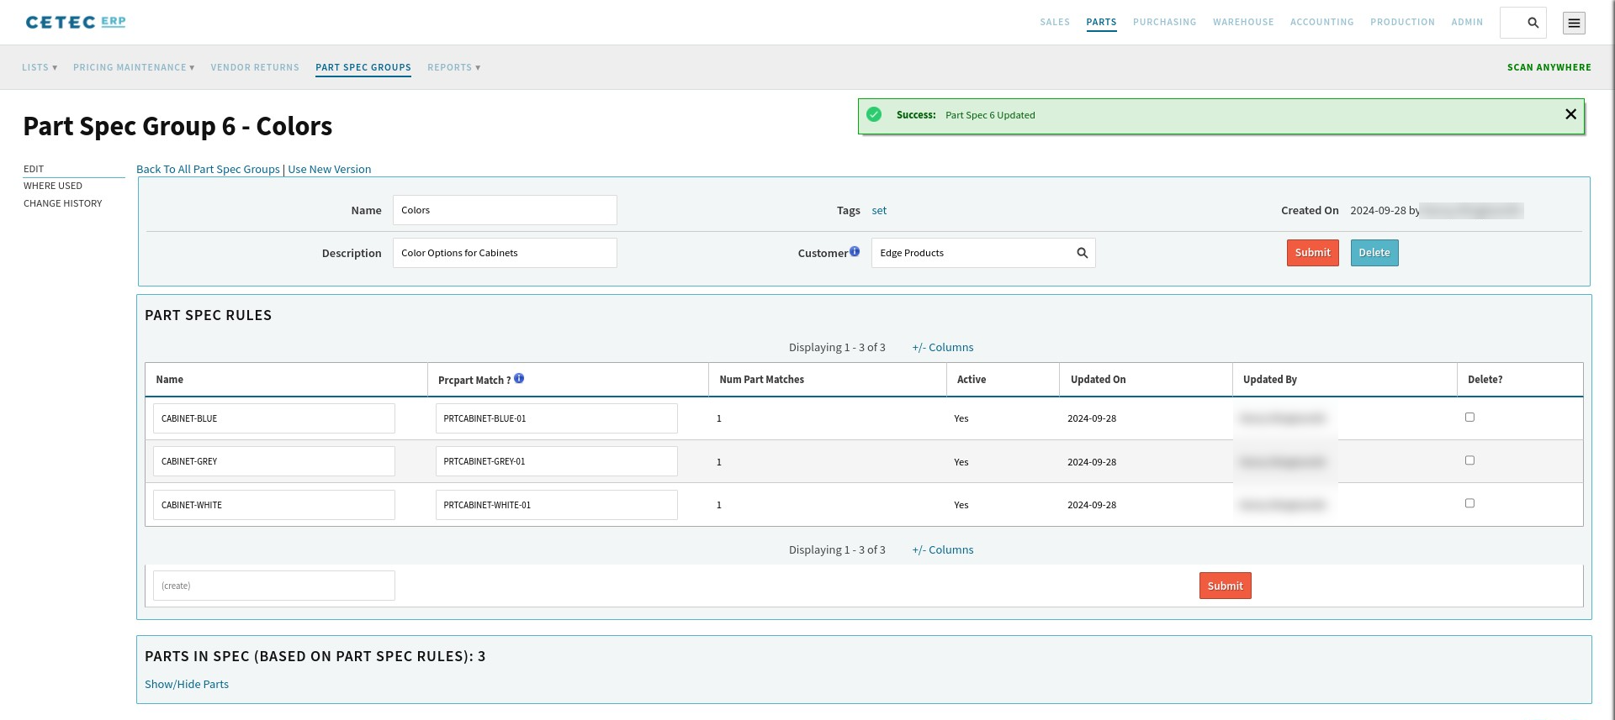Check Delete box for CABINET-BLUE rule
Image resolution: width=1615 pixels, height=720 pixels.
[1469, 417]
